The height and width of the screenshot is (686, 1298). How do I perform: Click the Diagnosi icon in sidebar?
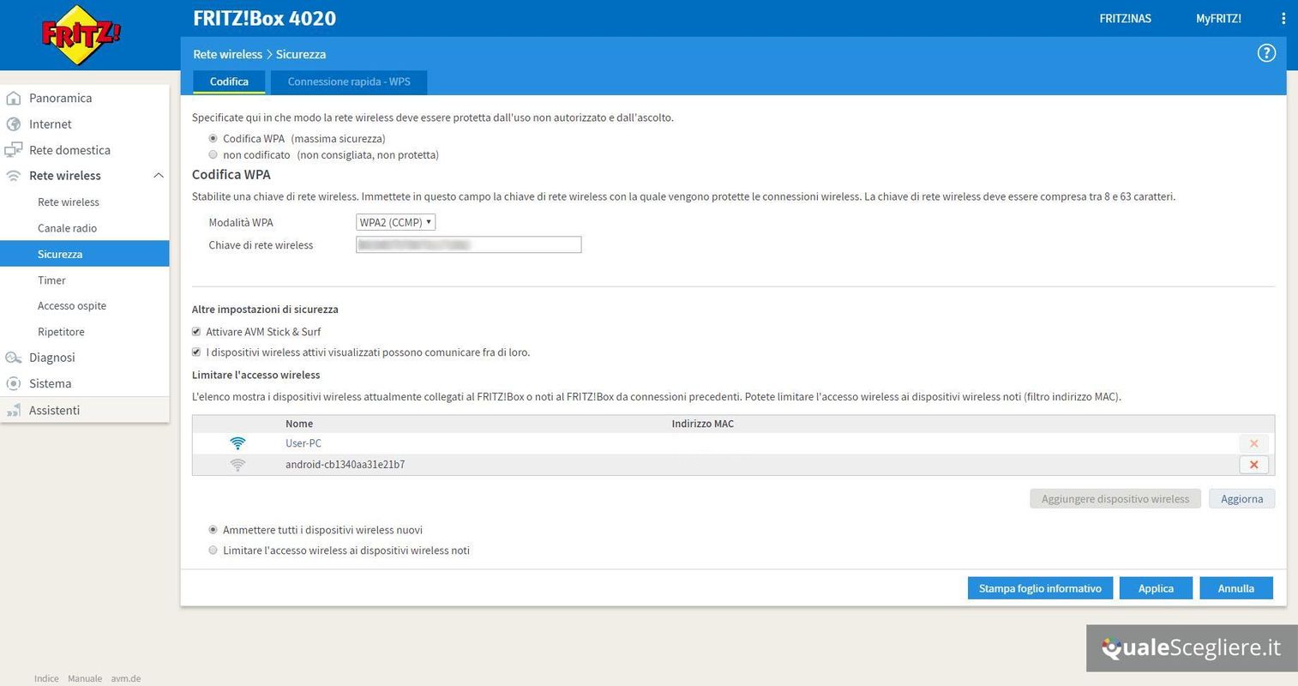pos(14,358)
